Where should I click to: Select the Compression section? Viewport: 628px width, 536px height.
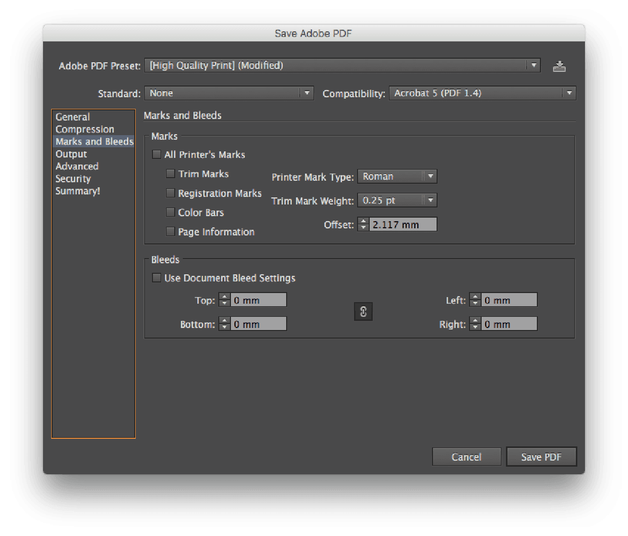coord(85,129)
